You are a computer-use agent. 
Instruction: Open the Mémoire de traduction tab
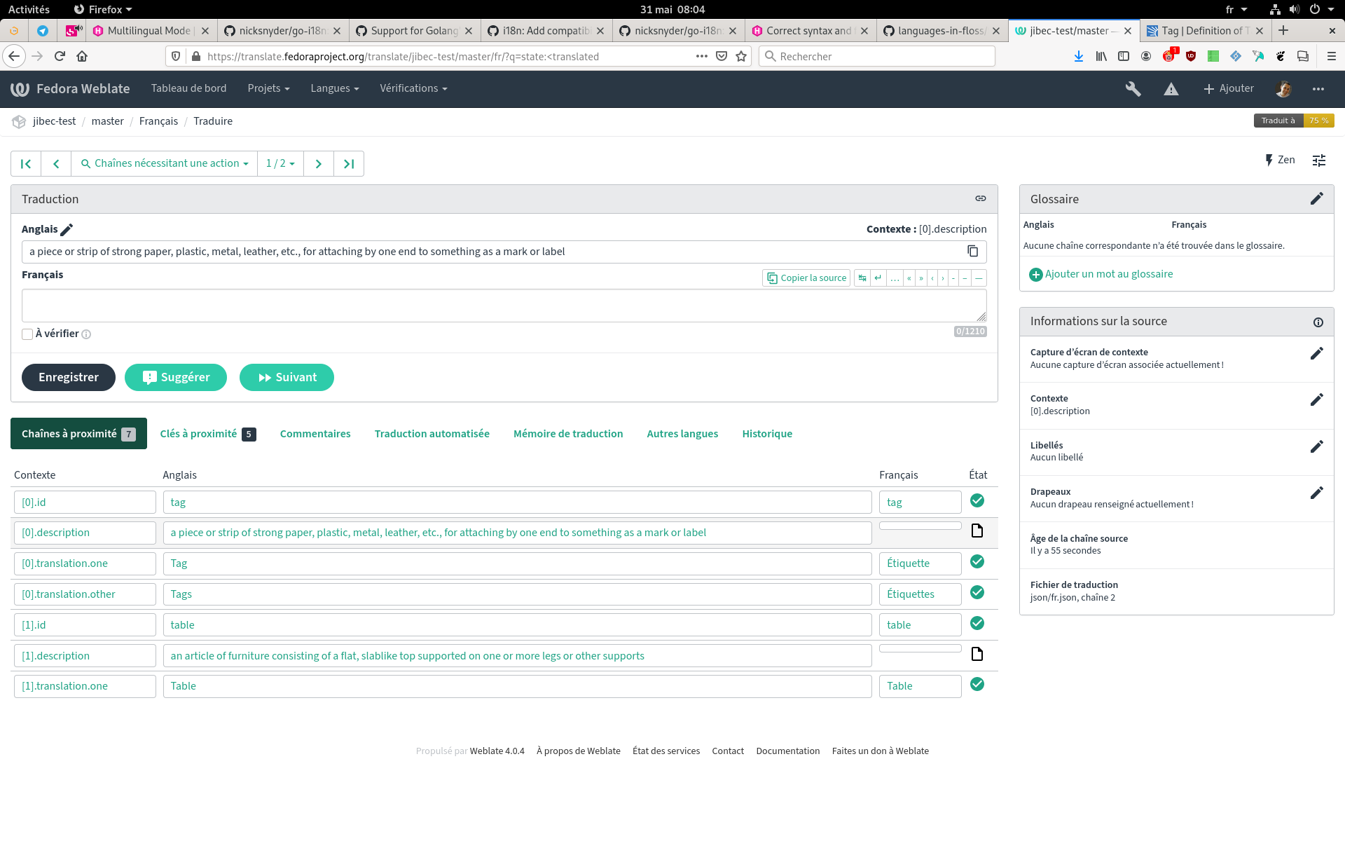(568, 433)
